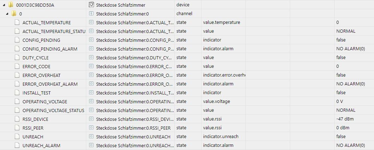The image size is (374, 150).
Task: Click the UNREACH_ALARM file icon
Action: tap(17, 145)
